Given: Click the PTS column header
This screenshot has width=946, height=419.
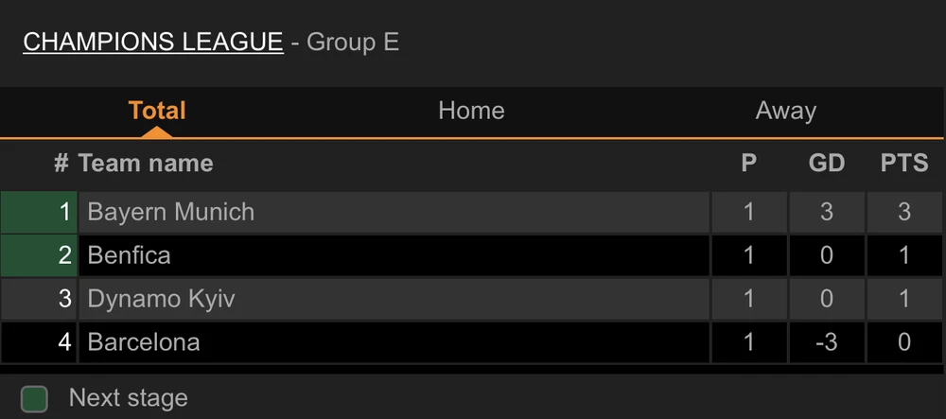Looking at the screenshot, I should point(904,164).
